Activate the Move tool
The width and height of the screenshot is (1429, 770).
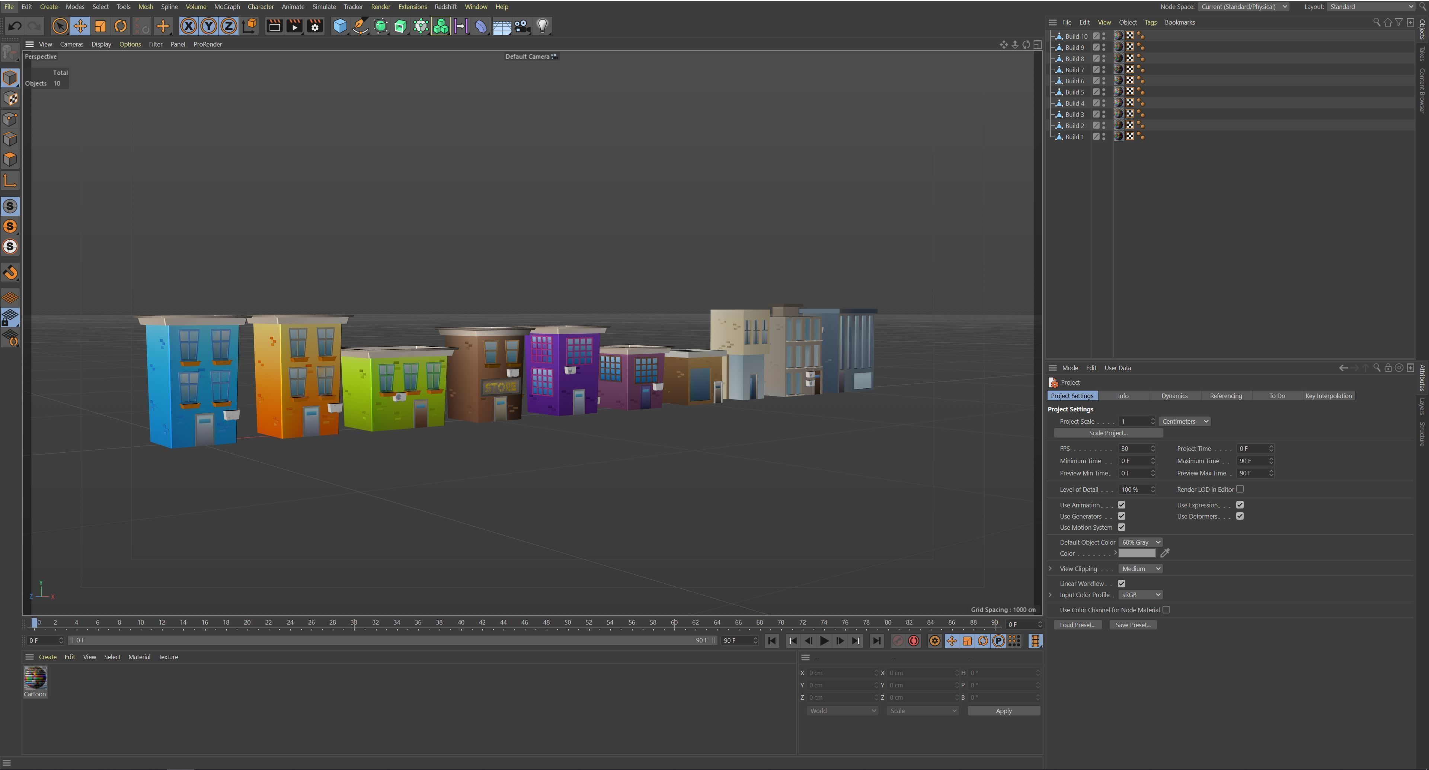pos(80,26)
